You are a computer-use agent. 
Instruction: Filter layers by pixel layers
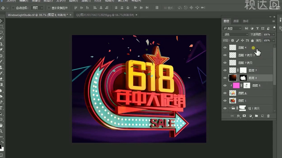coord(247,28)
